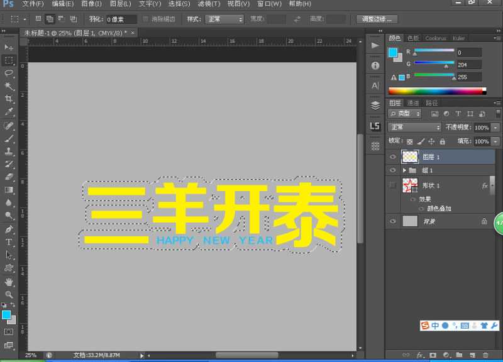The height and width of the screenshot is (362, 503).
Task: Select the Lasso tool
Action: [8, 70]
